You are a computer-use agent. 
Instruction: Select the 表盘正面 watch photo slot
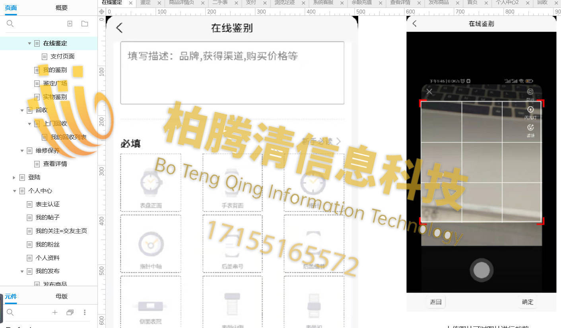[151, 182]
